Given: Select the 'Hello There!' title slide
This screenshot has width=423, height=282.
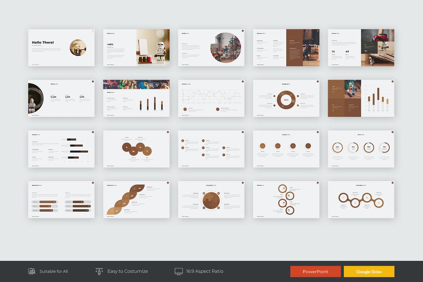Looking at the screenshot, I should point(61,47).
